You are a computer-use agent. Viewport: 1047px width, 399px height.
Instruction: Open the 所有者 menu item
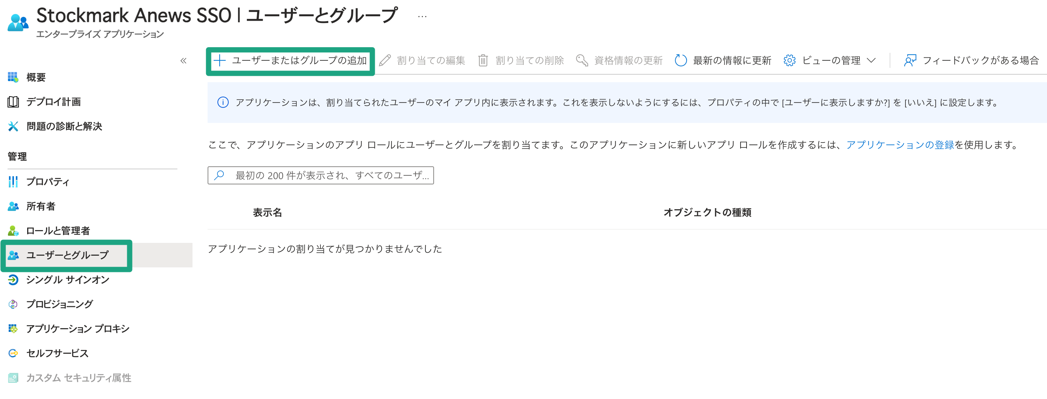(41, 206)
